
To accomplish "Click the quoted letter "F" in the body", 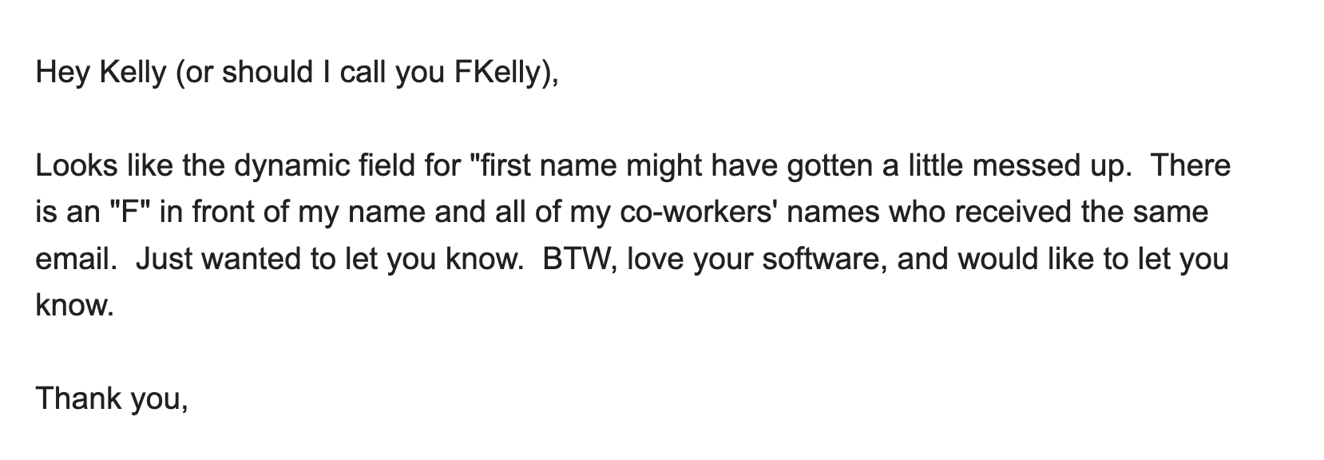I will (130, 212).
